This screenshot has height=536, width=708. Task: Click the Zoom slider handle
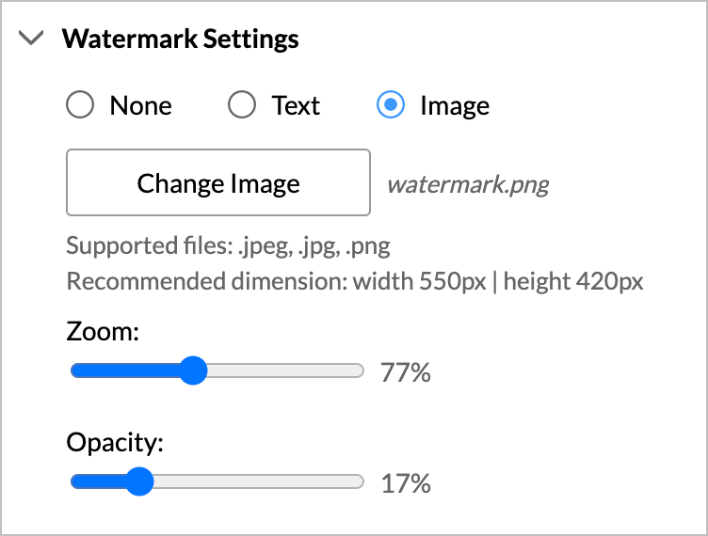(192, 370)
